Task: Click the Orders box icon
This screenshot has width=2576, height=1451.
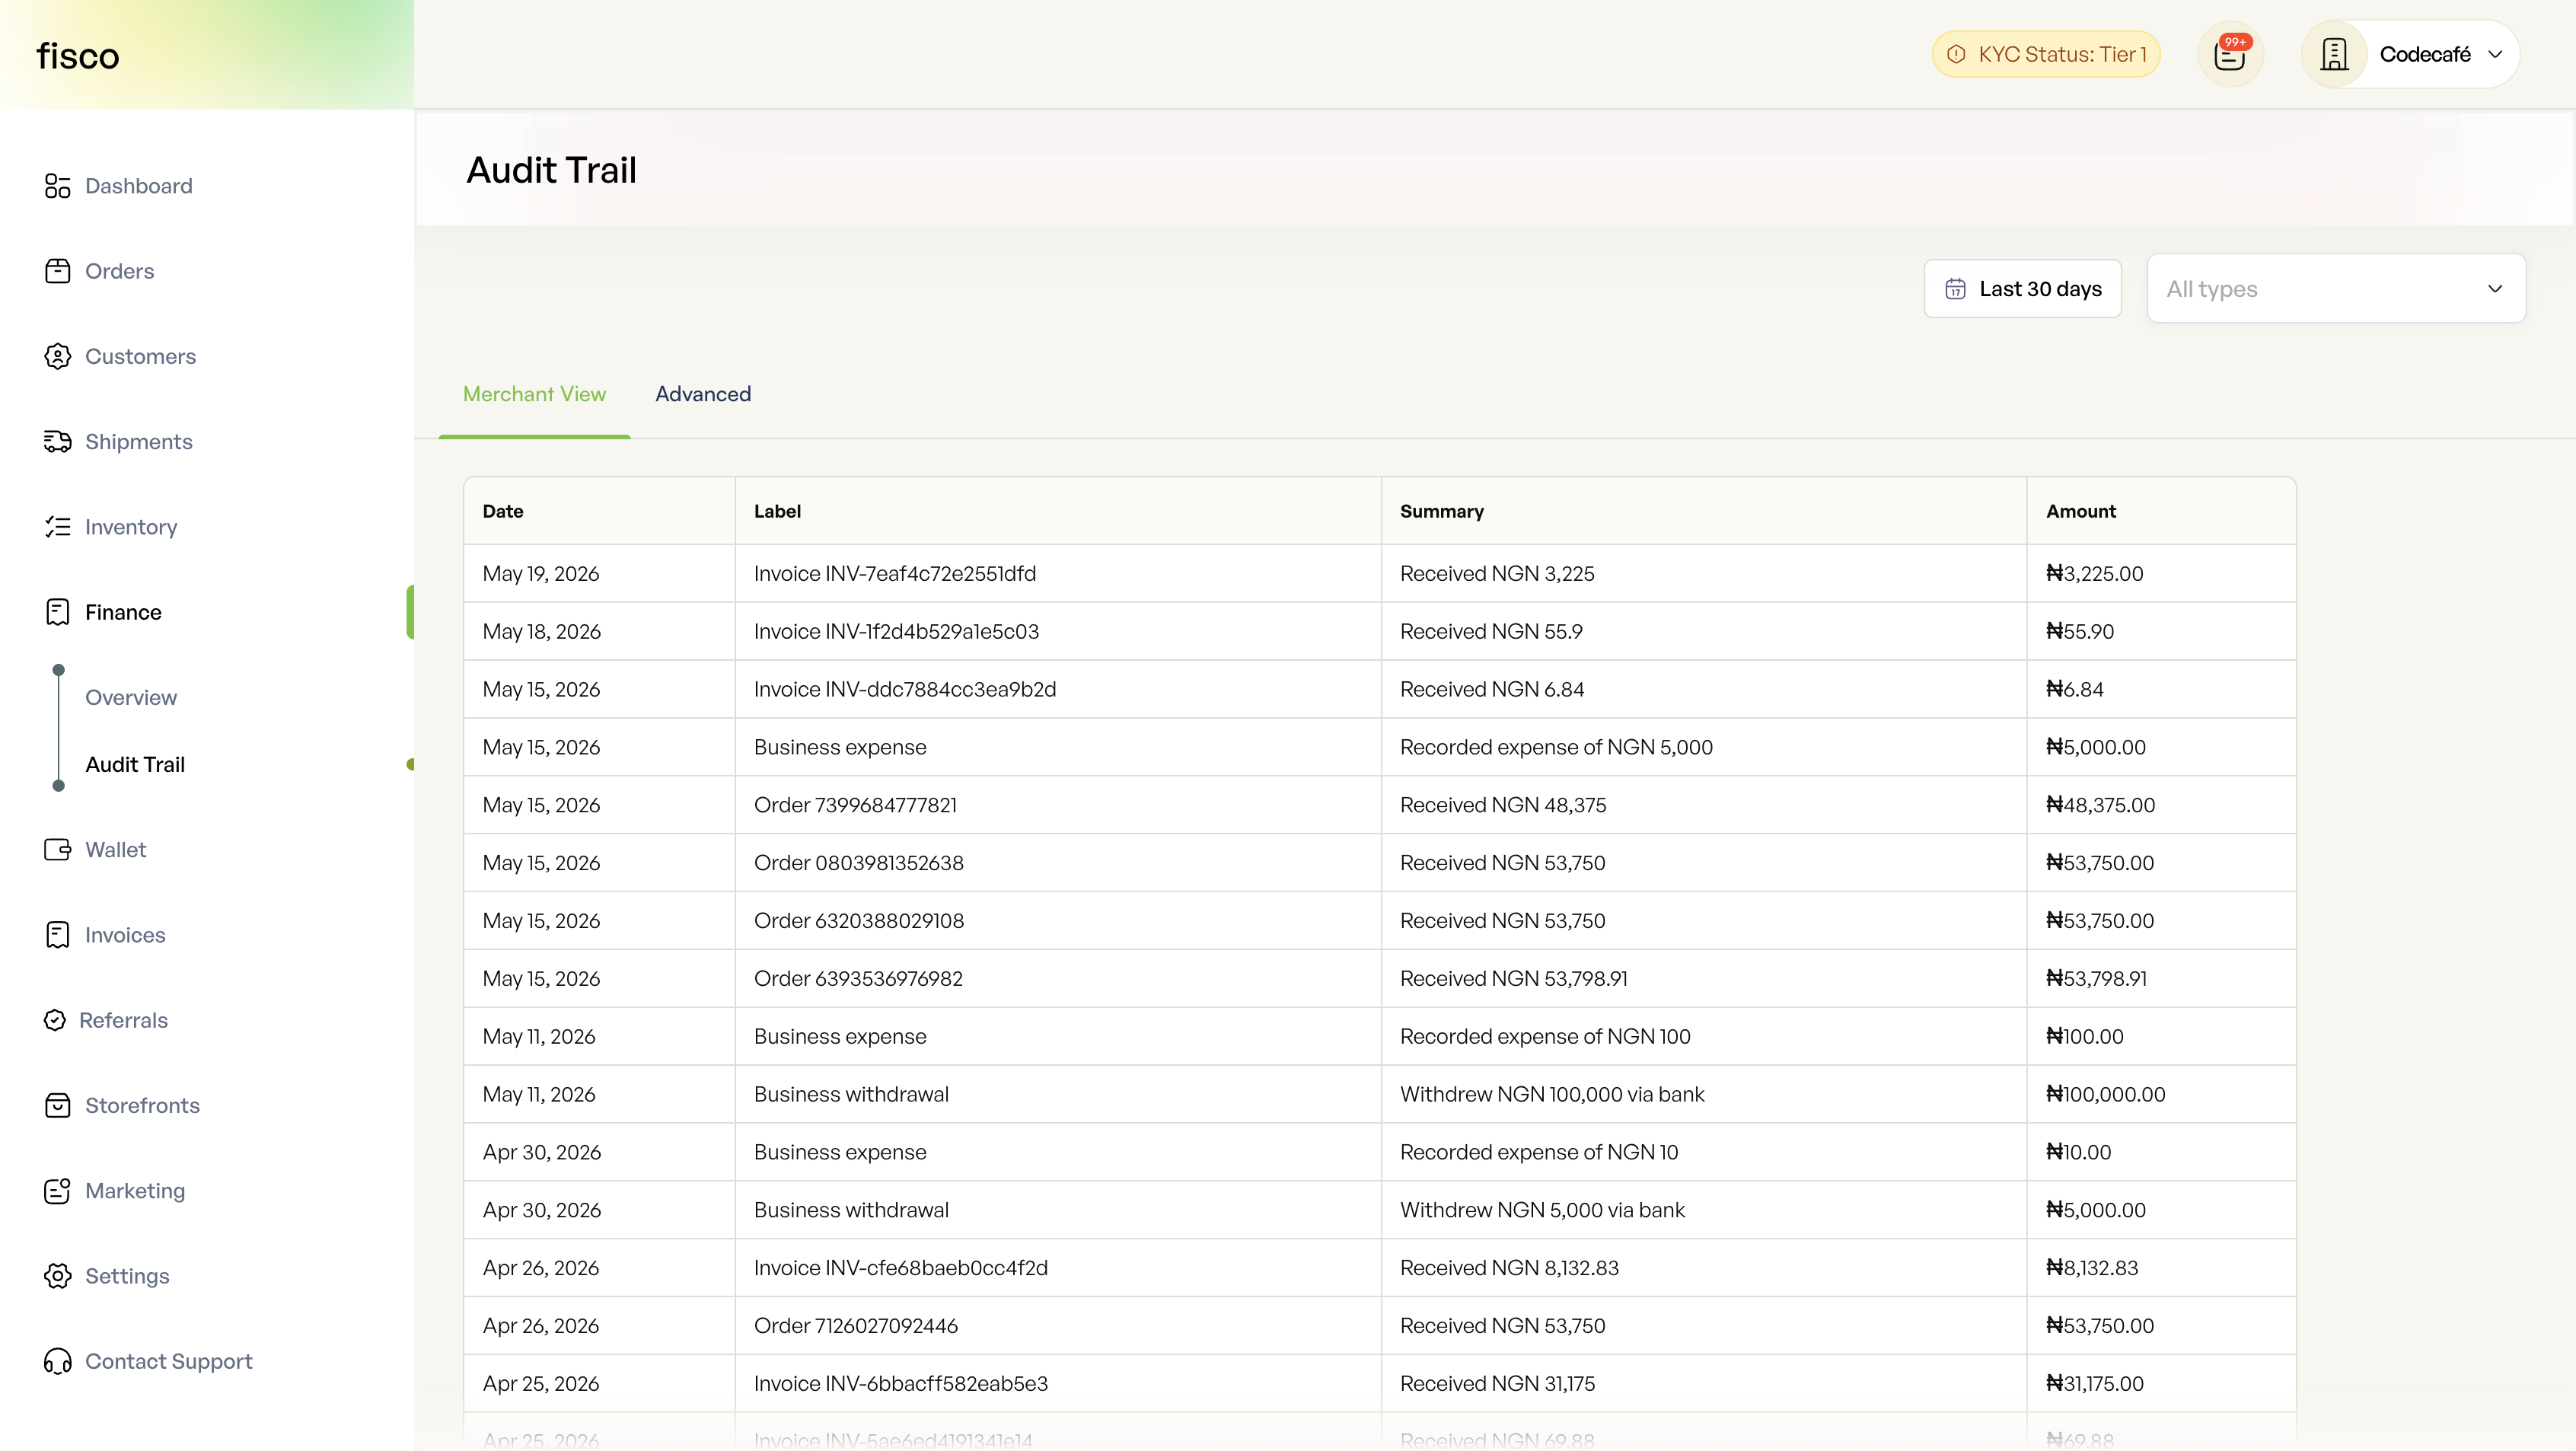Action: coord(58,271)
